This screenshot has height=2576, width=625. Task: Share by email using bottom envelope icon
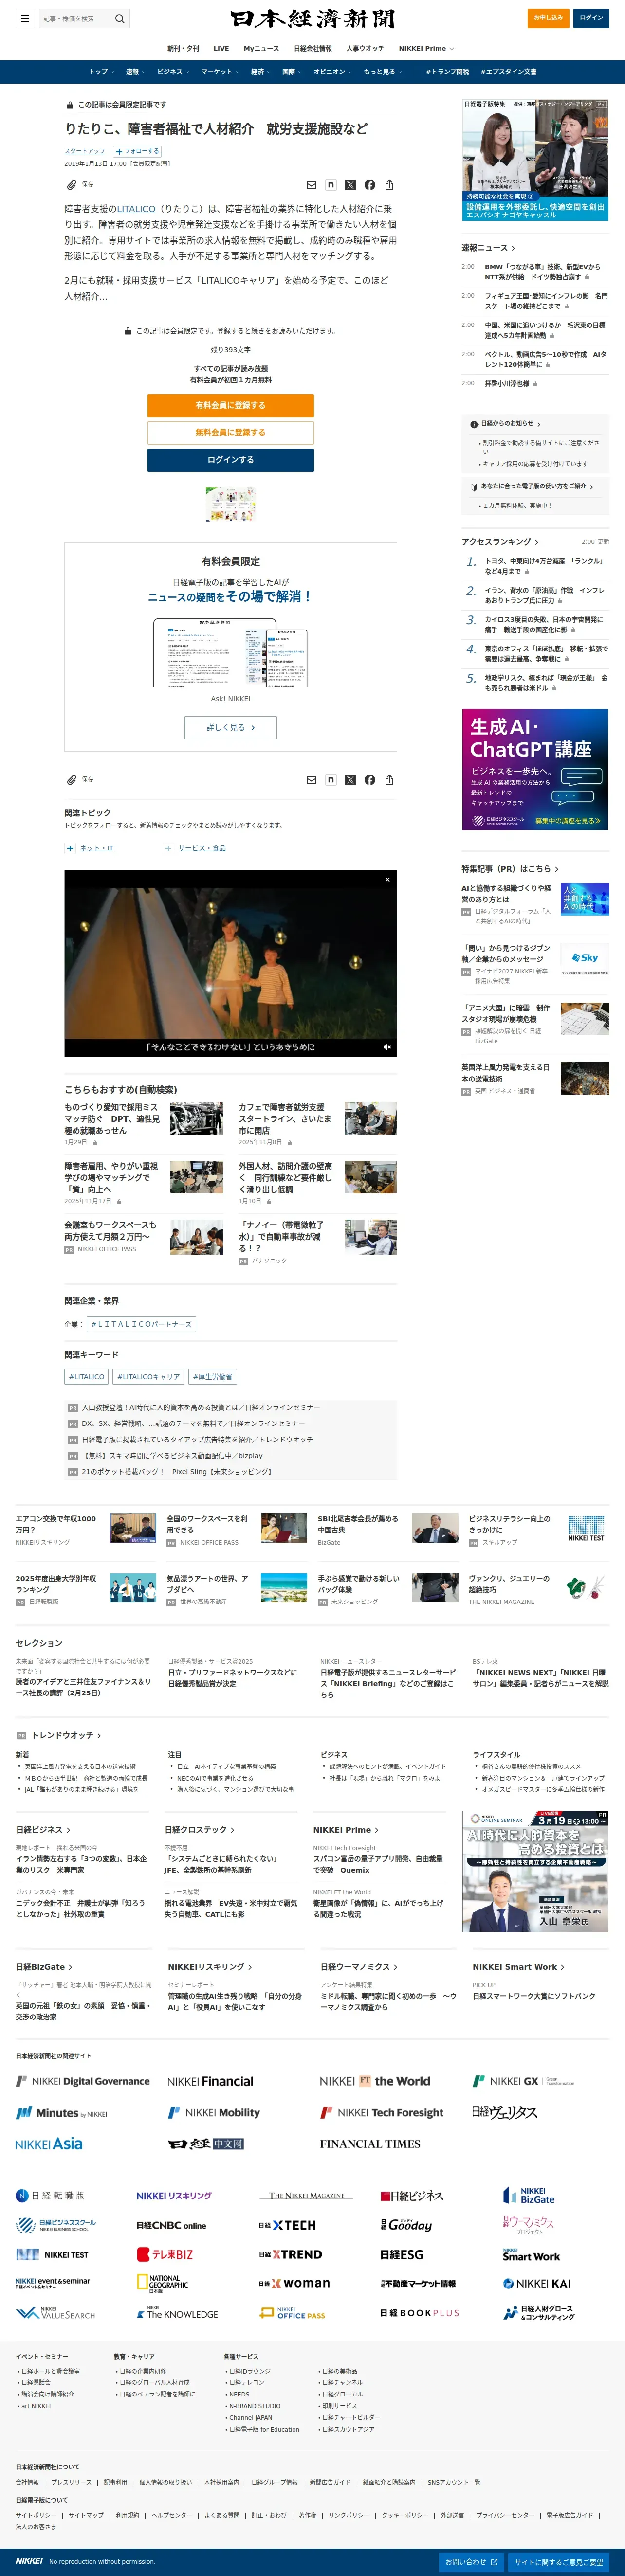311,780
